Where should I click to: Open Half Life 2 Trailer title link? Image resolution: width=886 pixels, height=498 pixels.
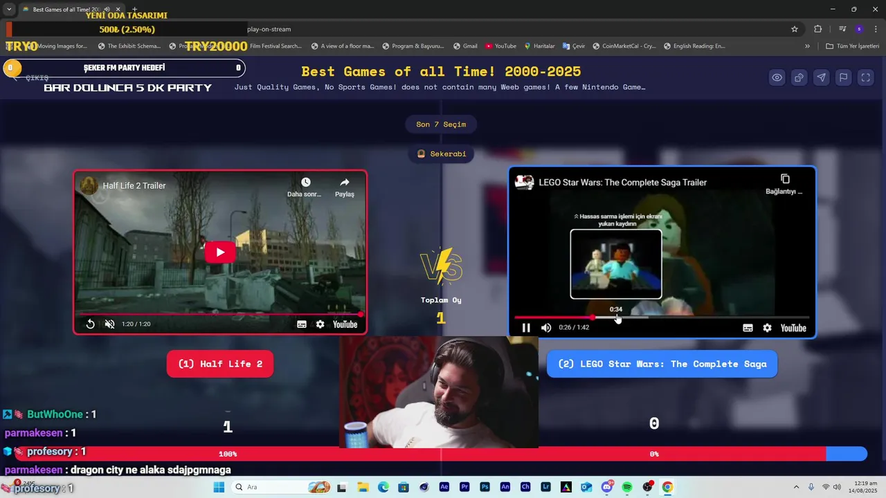[134, 185]
